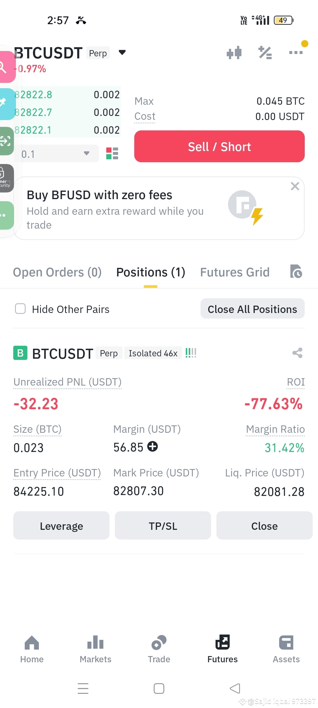
Task: Open the order history clock icon
Action: 296,272
